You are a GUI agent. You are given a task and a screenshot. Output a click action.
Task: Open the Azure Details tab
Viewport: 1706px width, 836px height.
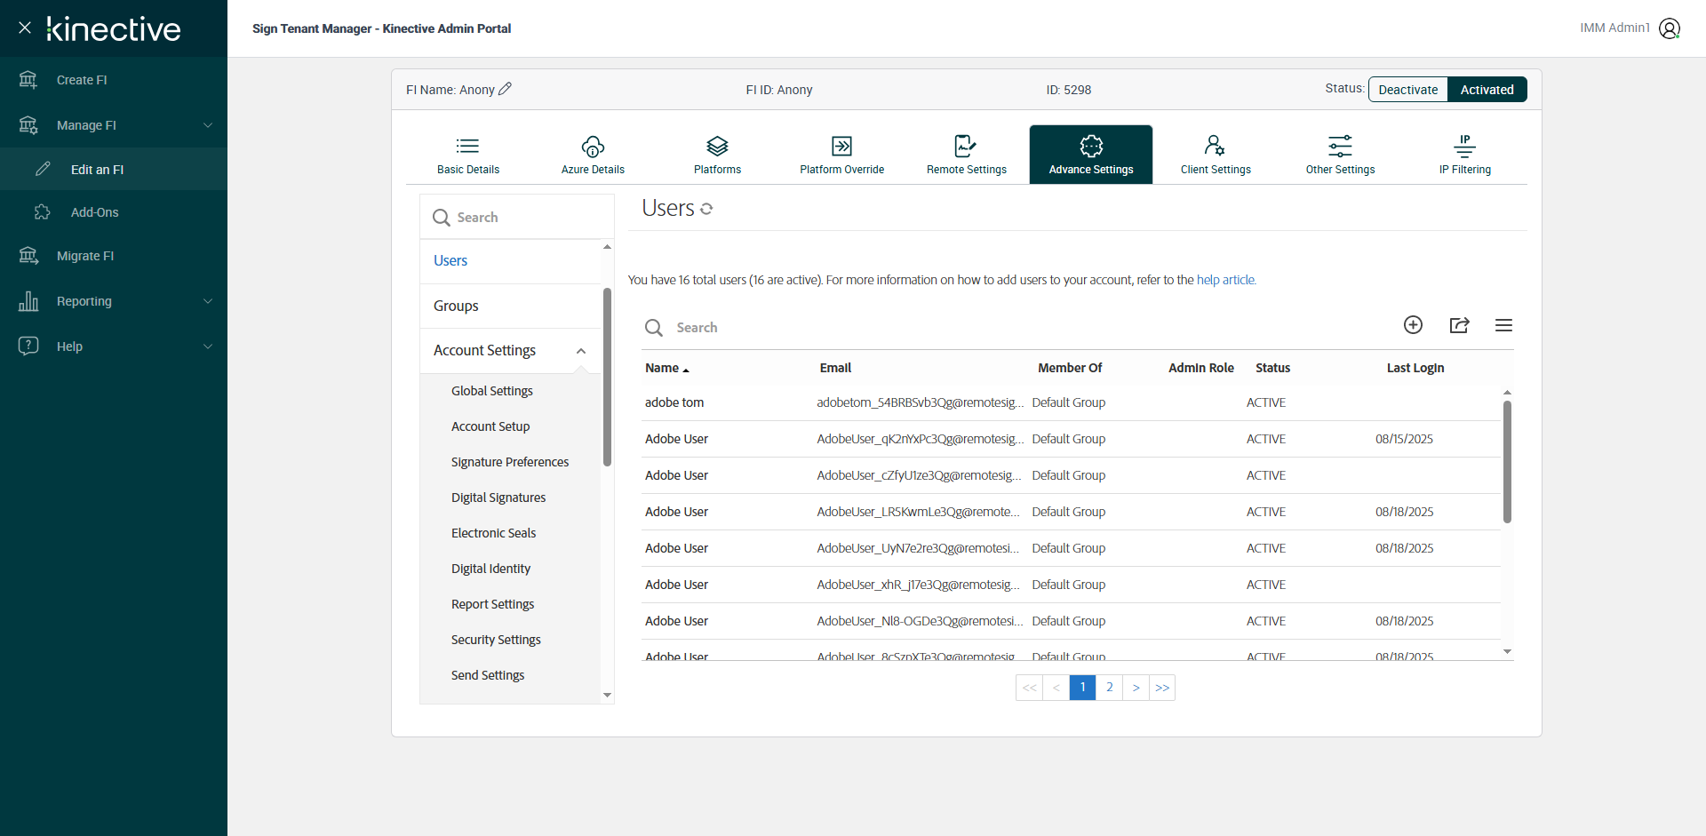click(x=593, y=155)
